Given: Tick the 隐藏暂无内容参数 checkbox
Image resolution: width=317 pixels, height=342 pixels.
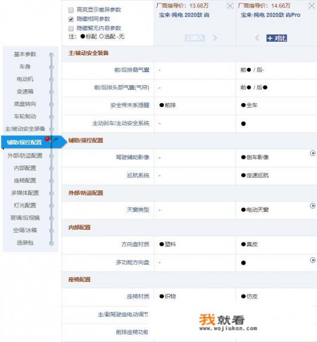Looking at the screenshot, I should click(x=71, y=29).
